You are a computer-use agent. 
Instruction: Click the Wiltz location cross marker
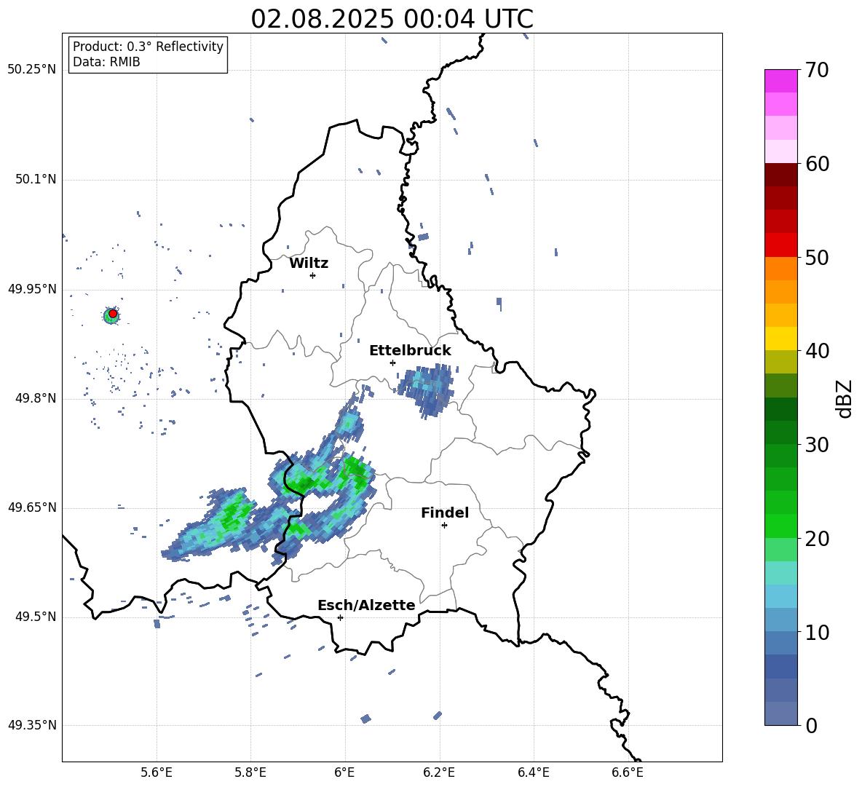[x=312, y=275]
